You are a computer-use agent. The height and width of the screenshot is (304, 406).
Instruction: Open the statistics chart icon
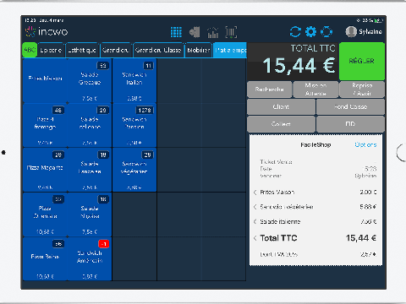tap(213, 32)
